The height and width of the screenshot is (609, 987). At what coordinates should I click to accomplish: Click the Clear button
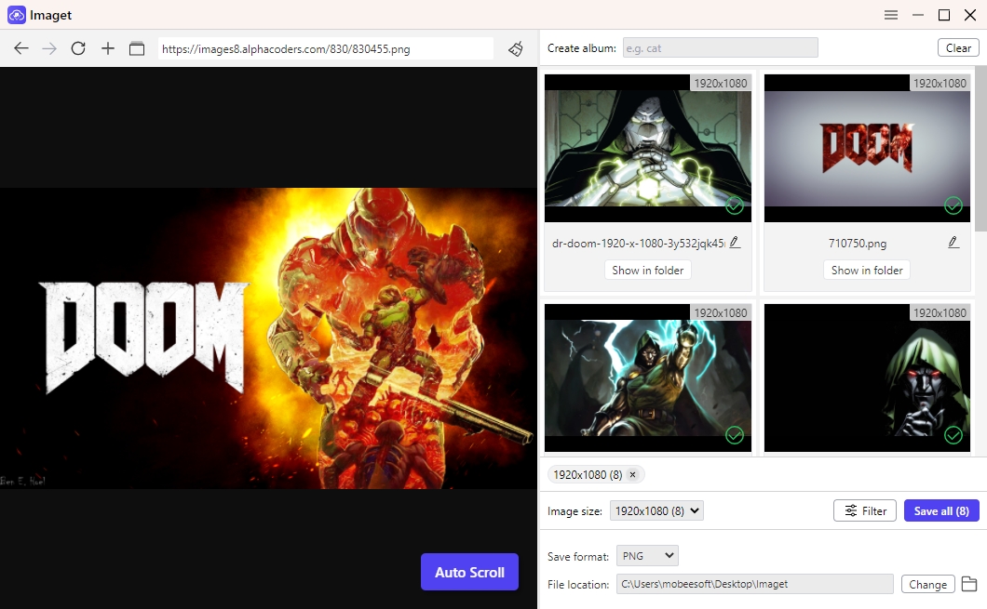pos(958,47)
